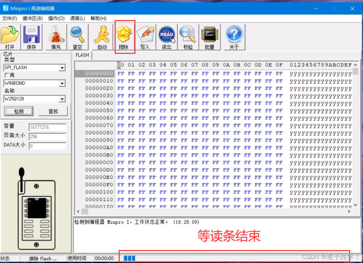Open the SPI_FLASH chip type dropdown
The image size is (363, 263).
point(63,67)
